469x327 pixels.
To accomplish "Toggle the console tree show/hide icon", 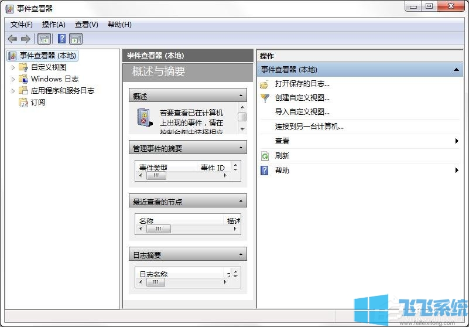I will point(44,39).
